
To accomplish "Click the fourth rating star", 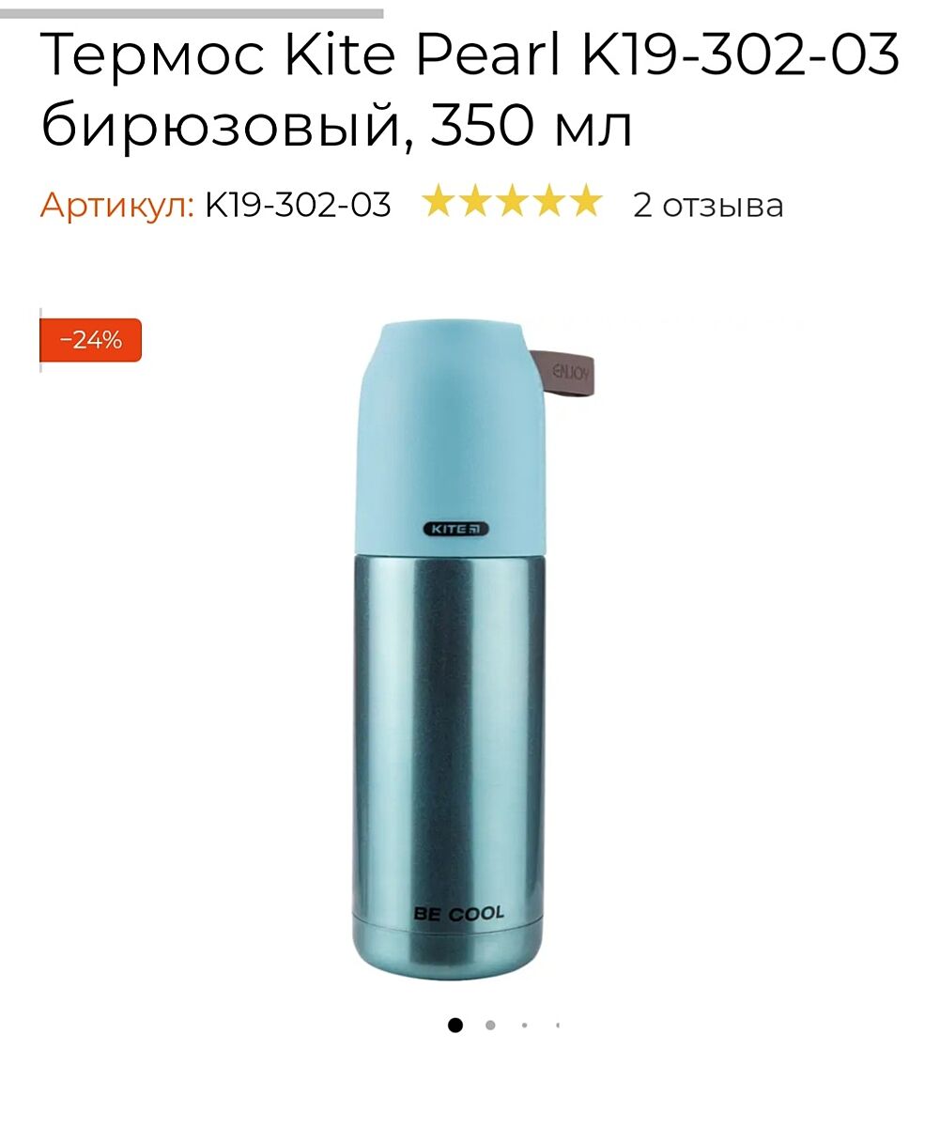I will (x=548, y=201).
